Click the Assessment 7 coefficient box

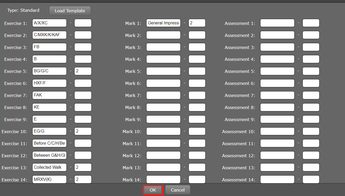[311, 95]
